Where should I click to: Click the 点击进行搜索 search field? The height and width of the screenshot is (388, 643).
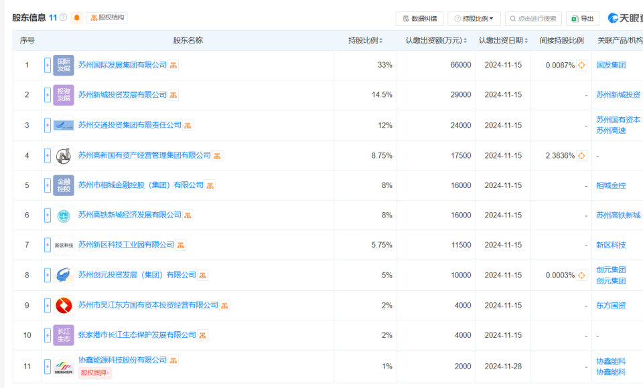[533, 19]
